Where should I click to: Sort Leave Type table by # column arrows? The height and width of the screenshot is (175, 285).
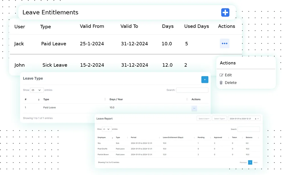point(39,99)
